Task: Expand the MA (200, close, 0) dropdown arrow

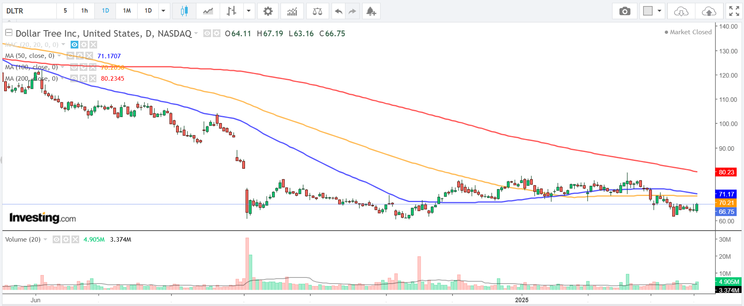Action: pos(62,79)
